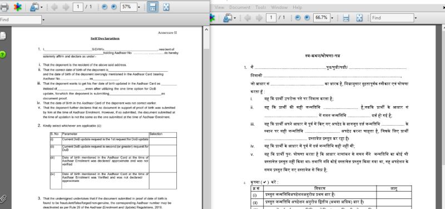The image size is (445, 209).
Task: Click the 'S. No' table header in left document
Action: [54, 134]
